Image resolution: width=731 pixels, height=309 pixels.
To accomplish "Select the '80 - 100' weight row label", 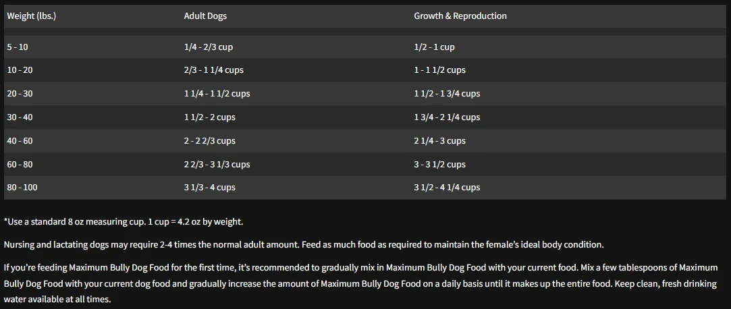I will click(22, 188).
